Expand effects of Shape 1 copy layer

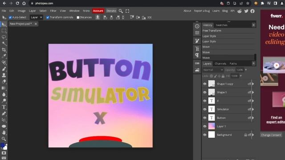click(x=253, y=84)
